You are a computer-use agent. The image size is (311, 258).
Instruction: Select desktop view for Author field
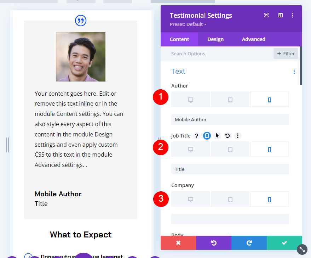[191, 100]
